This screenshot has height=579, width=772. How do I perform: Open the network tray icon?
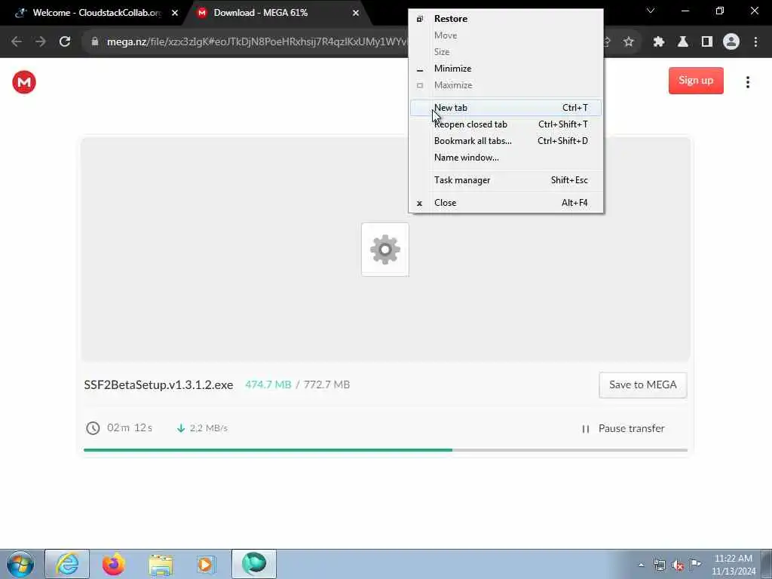pyautogui.click(x=659, y=565)
